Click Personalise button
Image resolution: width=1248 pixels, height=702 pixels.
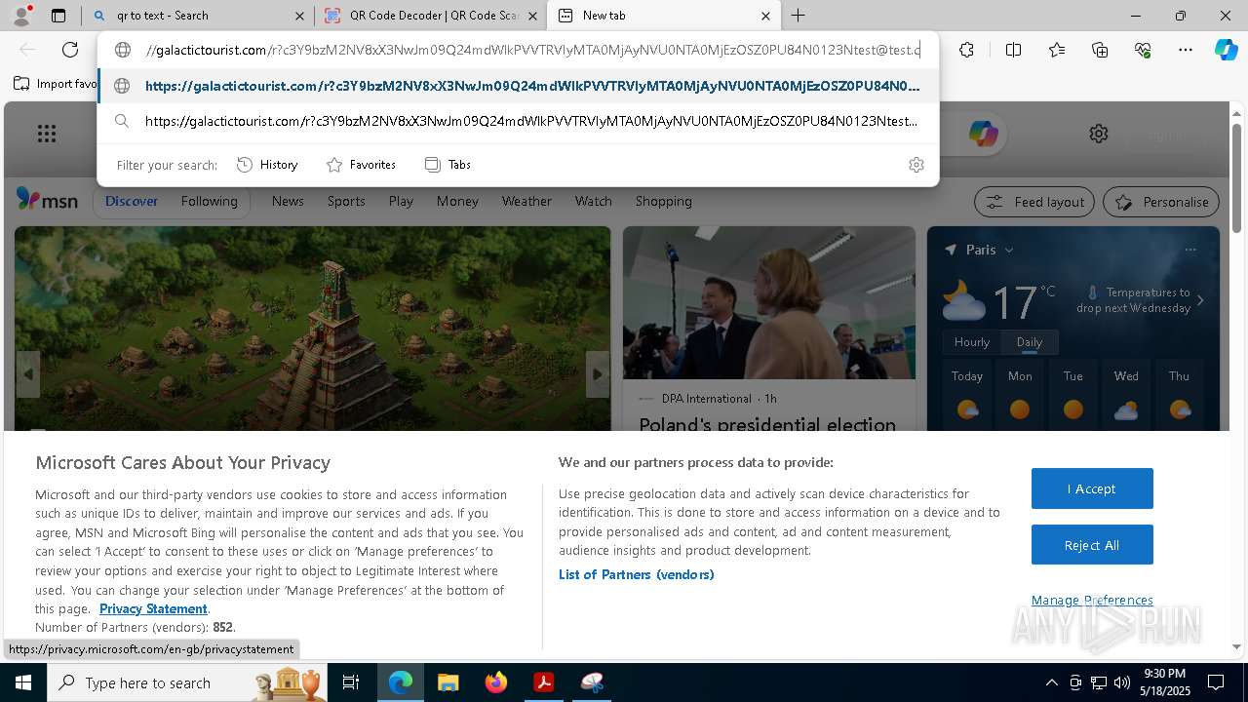coord(1161,202)
